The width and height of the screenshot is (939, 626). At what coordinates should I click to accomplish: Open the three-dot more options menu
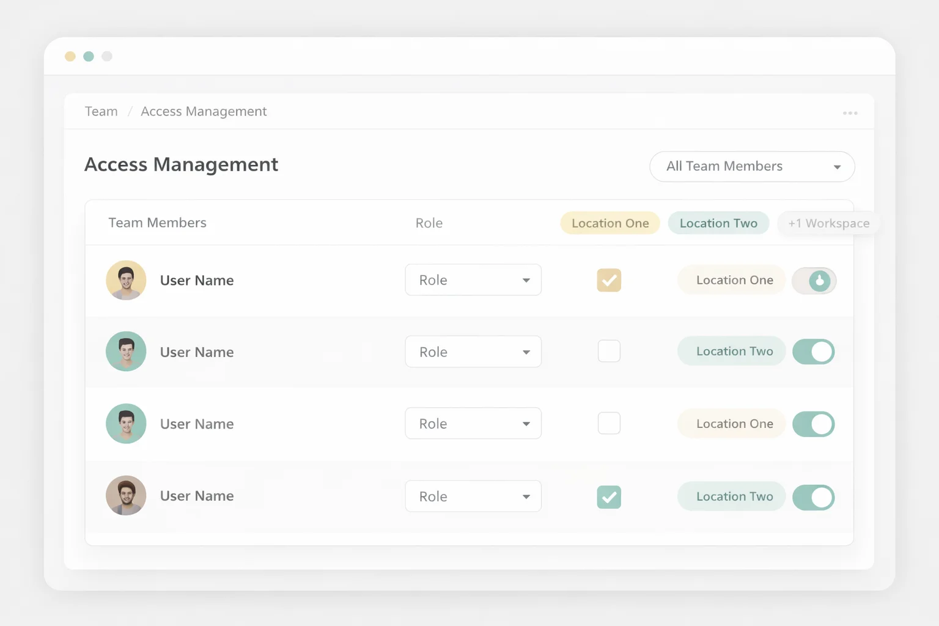[850, 113]
